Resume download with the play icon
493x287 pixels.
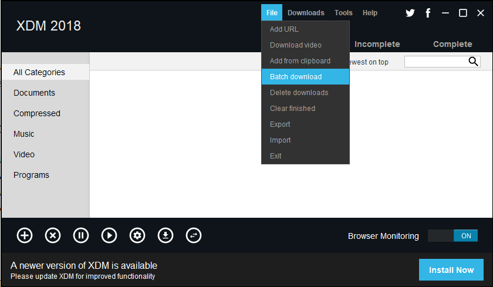(x=109, y=235)
